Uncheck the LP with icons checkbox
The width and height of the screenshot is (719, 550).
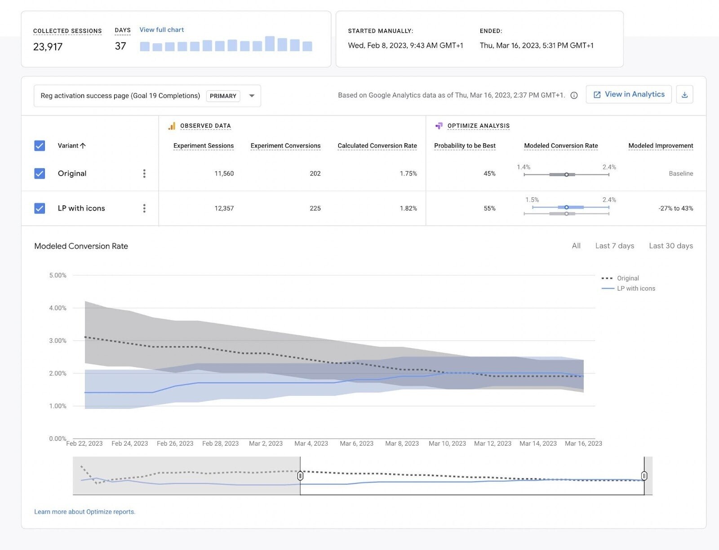tap(40, 208)
